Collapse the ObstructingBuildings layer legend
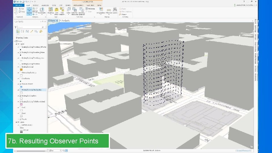Screen dimensions: 272x153 18,73
